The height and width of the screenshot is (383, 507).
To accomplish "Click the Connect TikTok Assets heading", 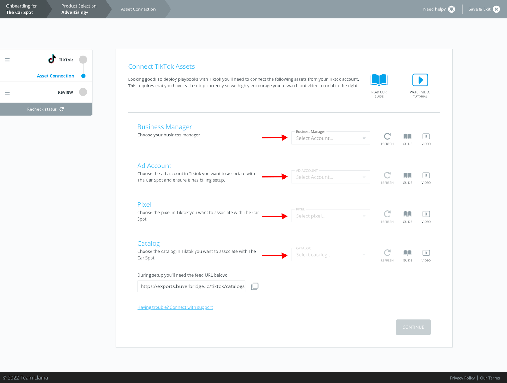I will click(x=161, y=66).
